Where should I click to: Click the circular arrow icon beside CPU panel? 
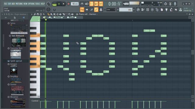[165, 4]
